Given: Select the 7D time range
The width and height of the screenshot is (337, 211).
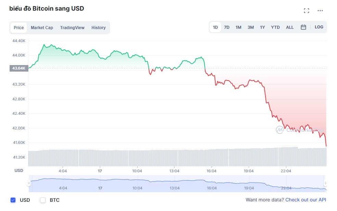Looking at the screenshot, I should [226, 27].
